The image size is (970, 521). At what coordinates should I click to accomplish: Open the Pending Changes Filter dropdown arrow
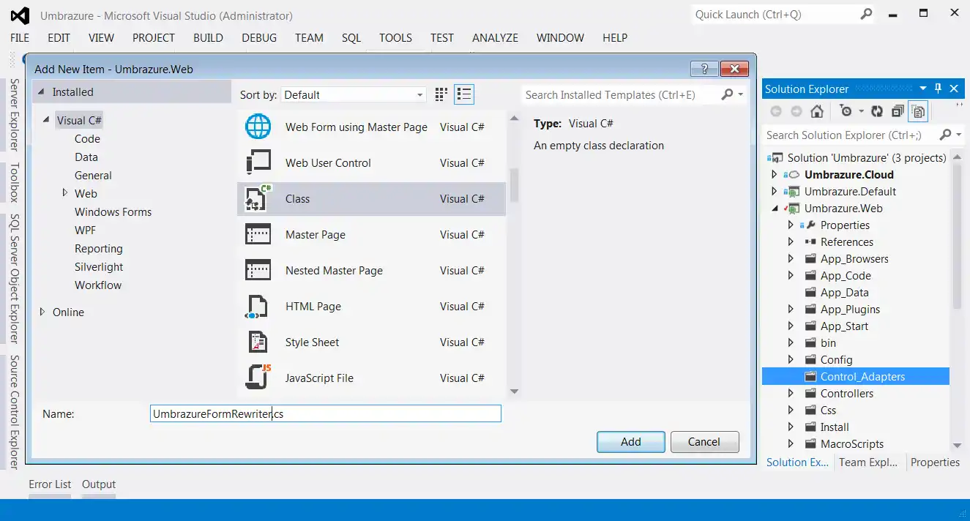(x=861, y=111)
